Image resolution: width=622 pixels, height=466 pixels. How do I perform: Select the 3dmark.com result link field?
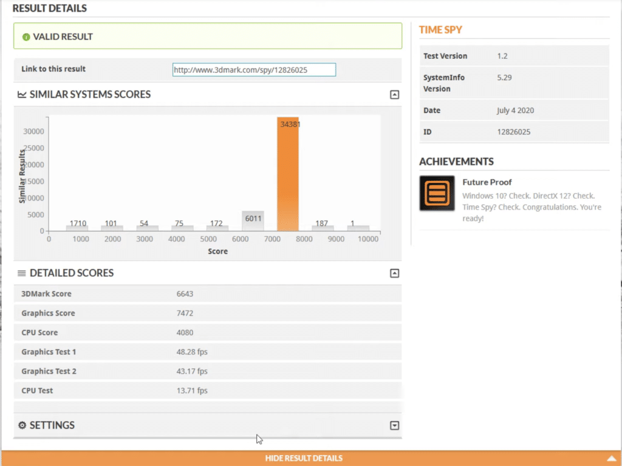tap(254, 70)
